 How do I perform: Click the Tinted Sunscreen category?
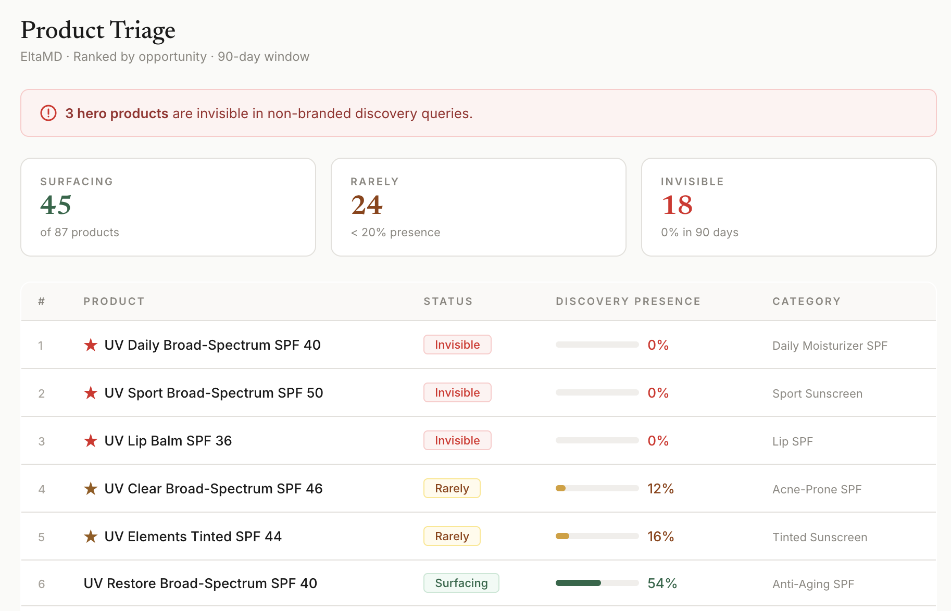820,537
